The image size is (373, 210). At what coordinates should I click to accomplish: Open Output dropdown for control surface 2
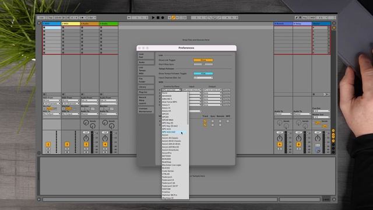tap(212, 93)
